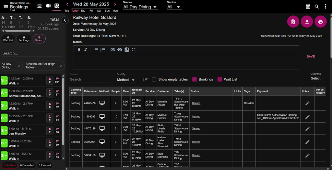Insert bulleted list in notes
This screenshot has height=170, width=332.
[x=96, y=50]
